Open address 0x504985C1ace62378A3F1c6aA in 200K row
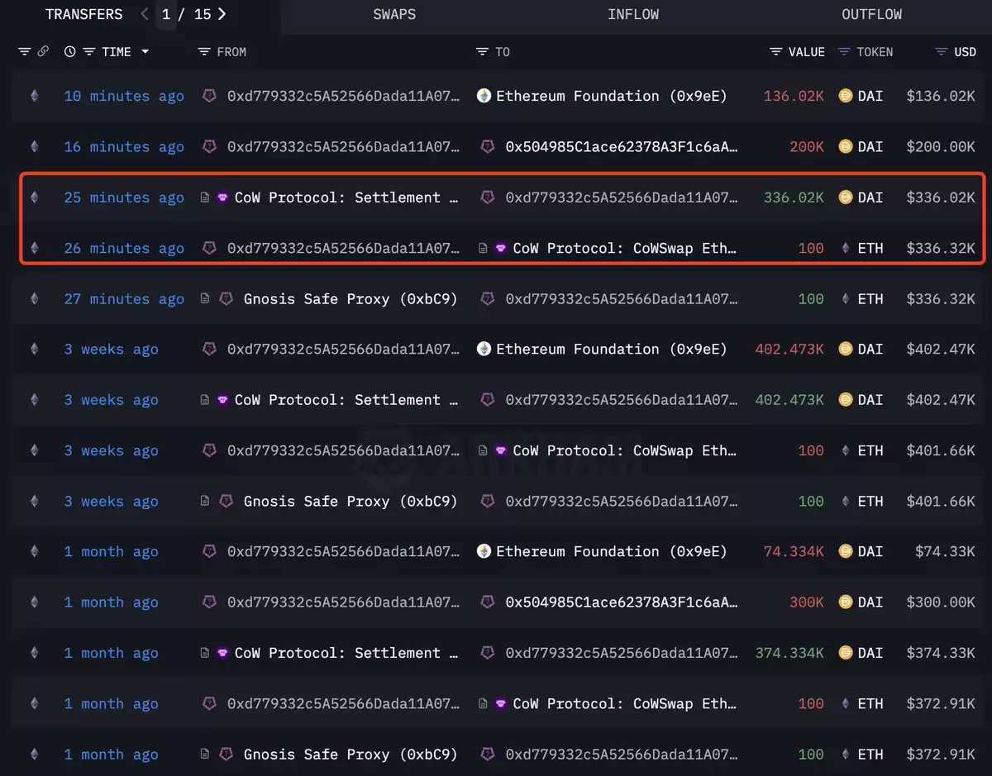 tap(622, 146)
